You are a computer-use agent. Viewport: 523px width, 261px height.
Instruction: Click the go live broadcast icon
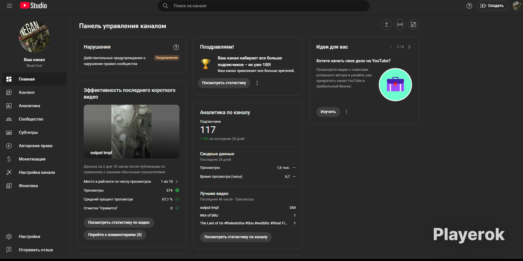[400, 24]
